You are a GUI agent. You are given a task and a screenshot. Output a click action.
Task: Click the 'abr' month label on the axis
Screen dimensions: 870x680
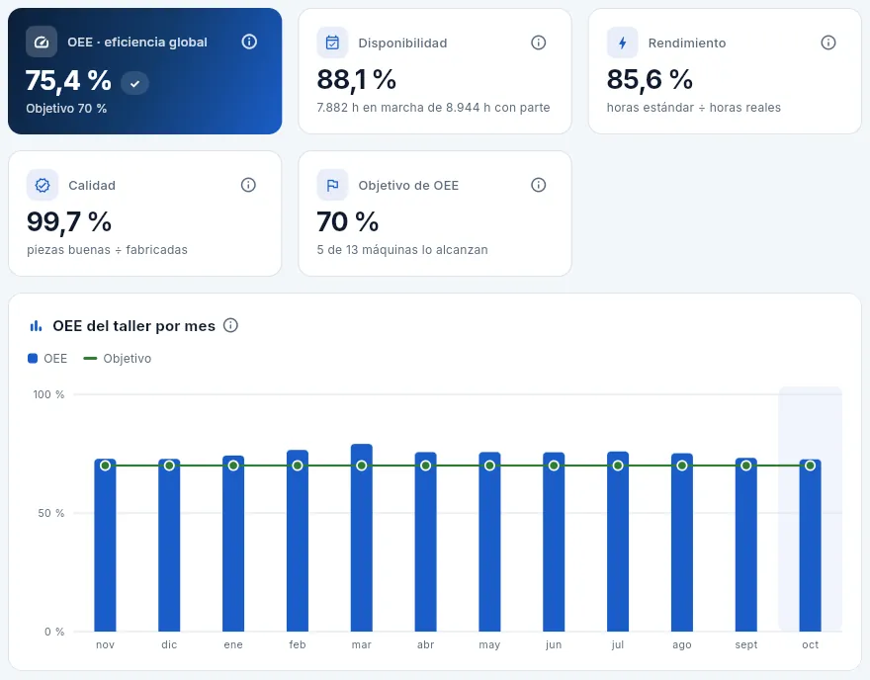[425, 644]
